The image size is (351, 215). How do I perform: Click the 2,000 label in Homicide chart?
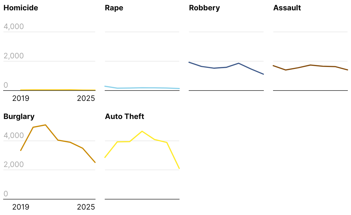click(x=14, y=56)
